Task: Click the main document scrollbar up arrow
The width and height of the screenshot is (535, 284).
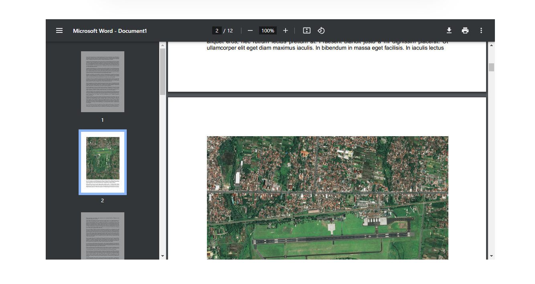Action: 491,44
